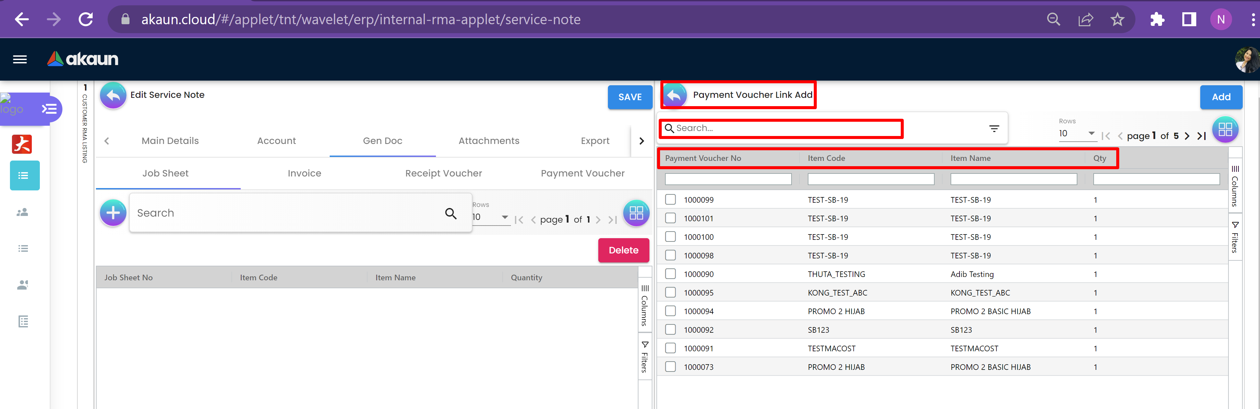Viewport: 1260px width, 409px height.
Task: Click the filter lines icon in the voucher search bar
Action: tap(994, 128)
